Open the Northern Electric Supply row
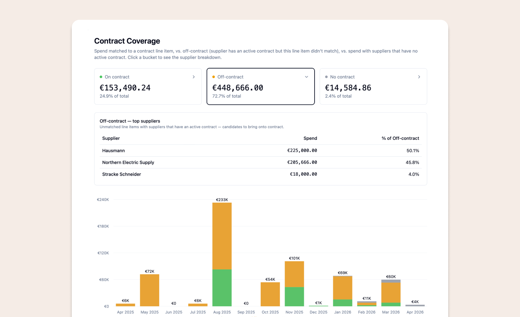 coord(261,162)
